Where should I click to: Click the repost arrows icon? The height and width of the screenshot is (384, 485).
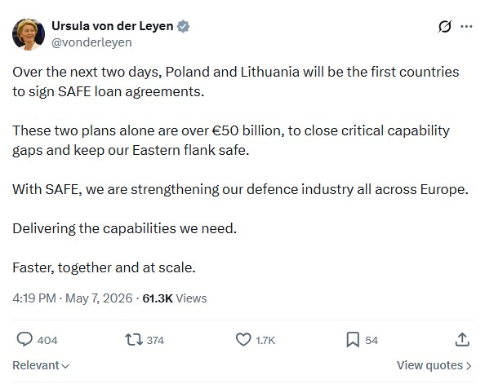coord(134,339)
